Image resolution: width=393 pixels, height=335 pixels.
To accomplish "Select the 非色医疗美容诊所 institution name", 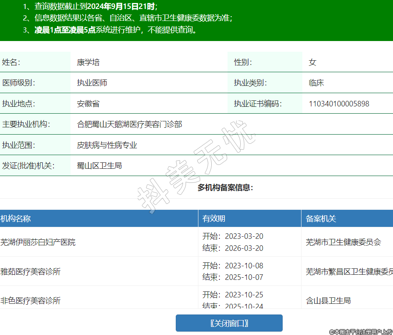I will 31,301.
